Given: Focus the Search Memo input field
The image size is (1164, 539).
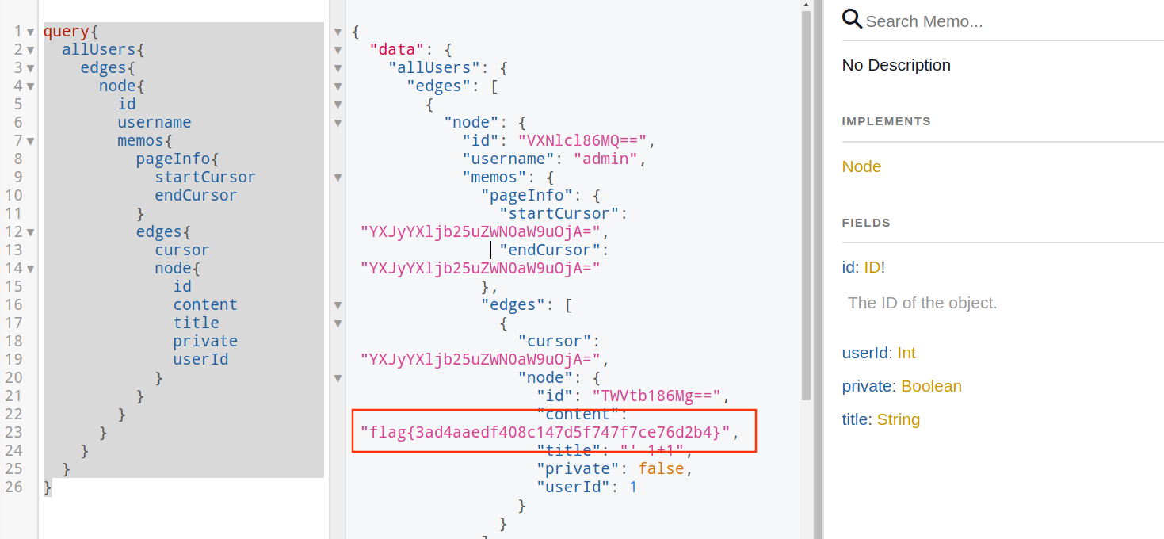Looking at the screenshot, I should (x=1006, y=21).
